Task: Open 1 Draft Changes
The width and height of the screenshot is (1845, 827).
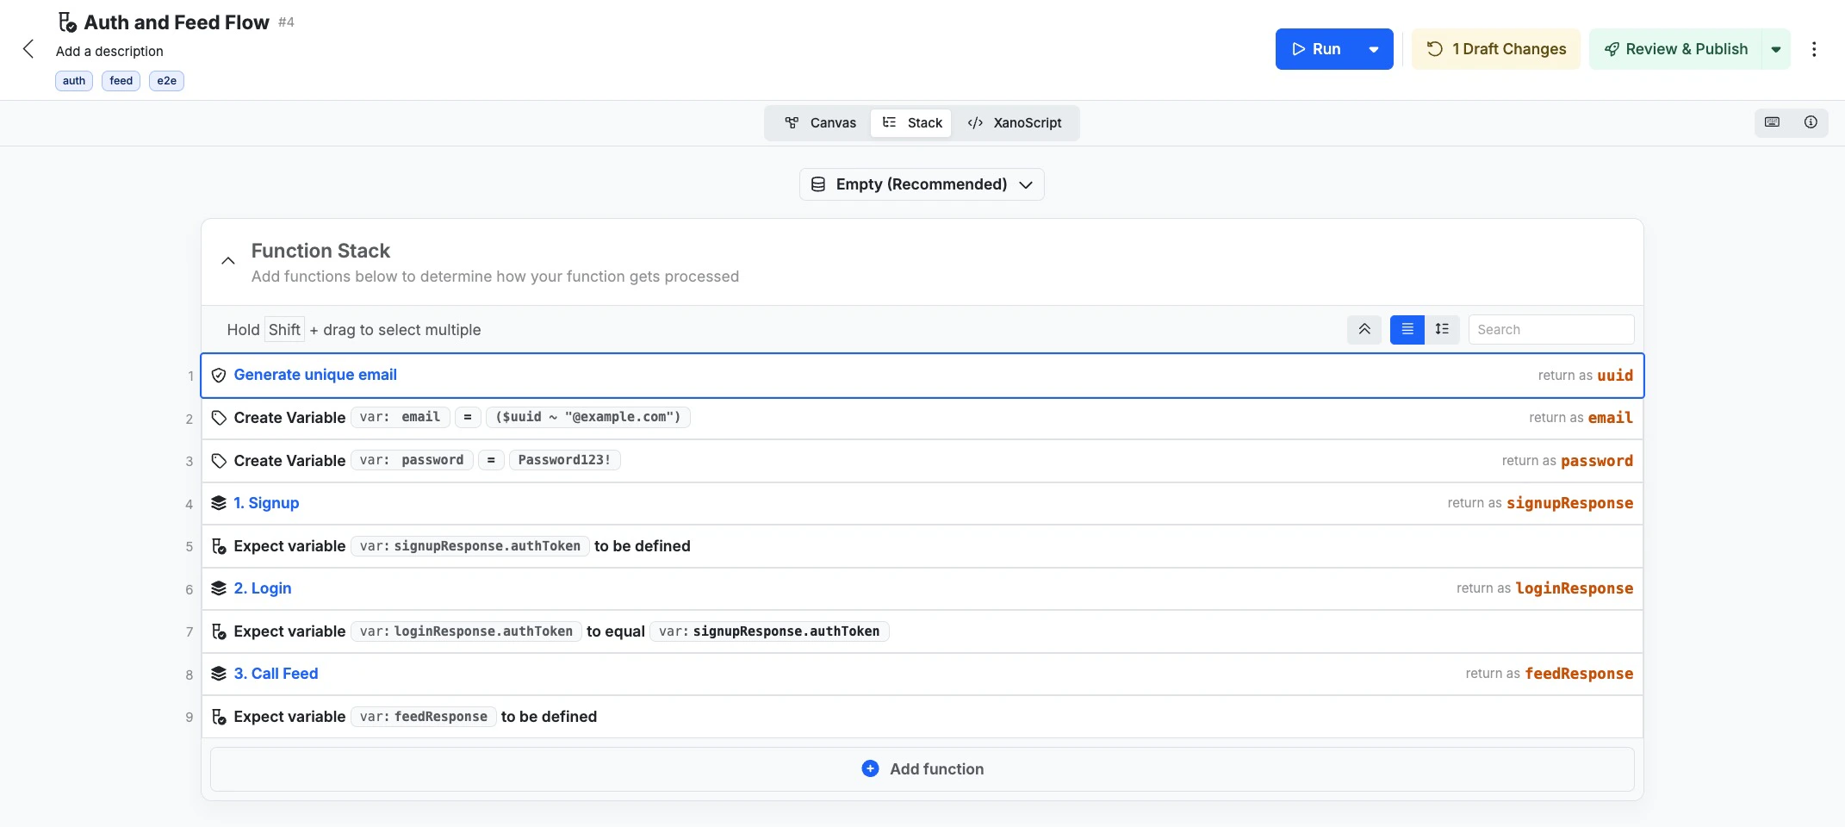Action: tap(1496, 49)
